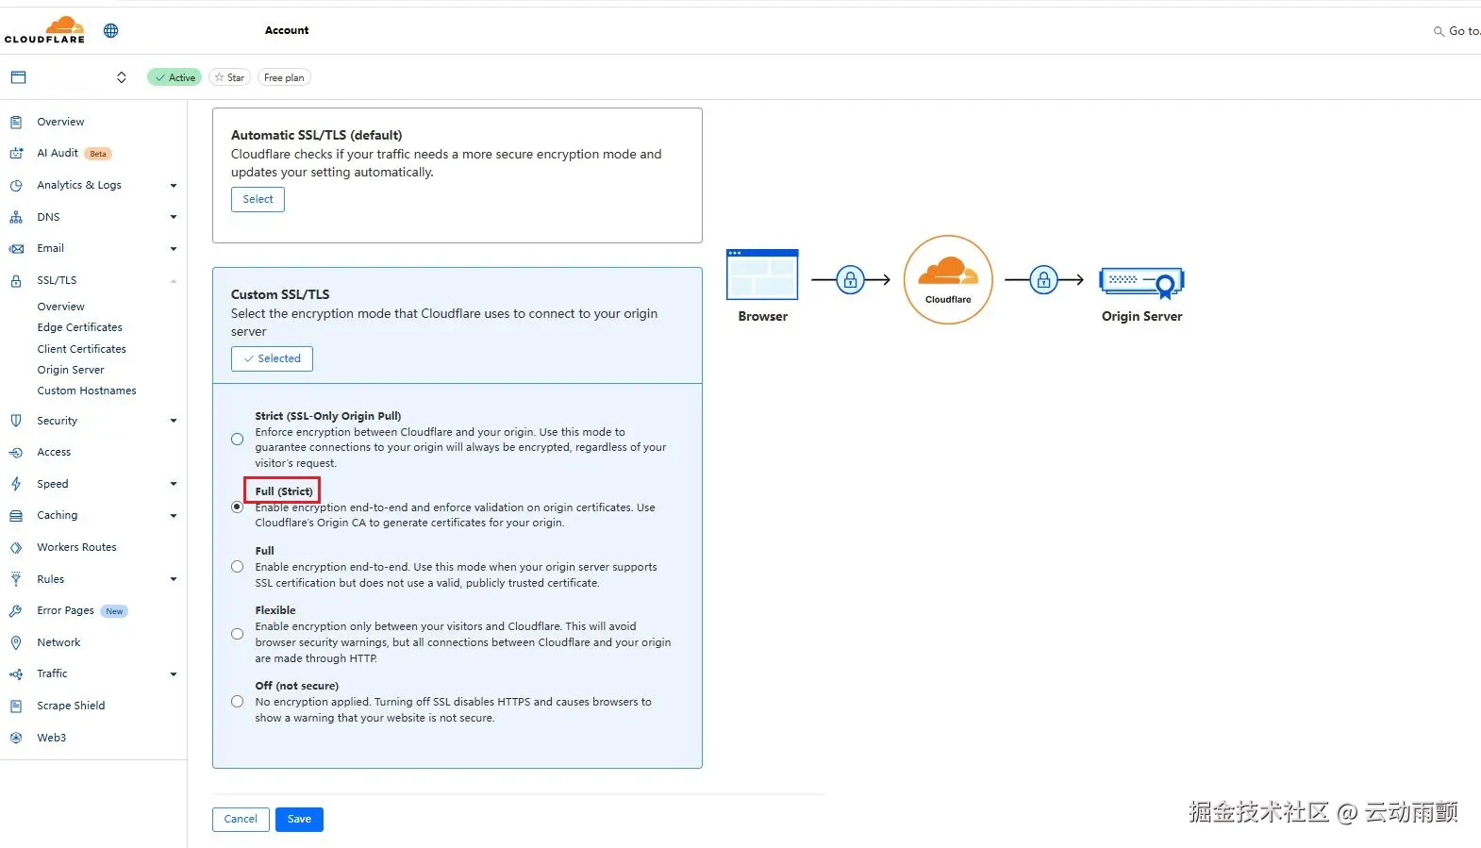Open the Access page link
1481x848 pixels.
point(54,452)
